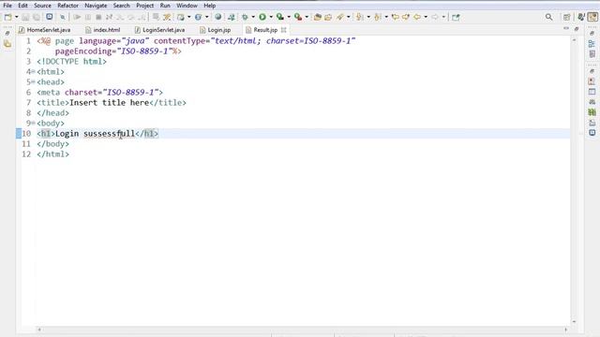Click the Next Annotation icon
The width and height of the screenshot is (600, 337).
click(359, 17)
